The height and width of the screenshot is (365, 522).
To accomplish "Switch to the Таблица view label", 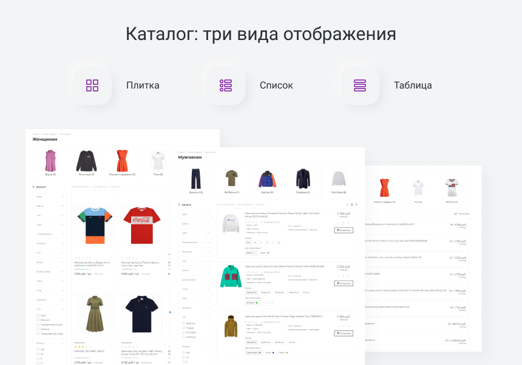I will tap(413, 85).
